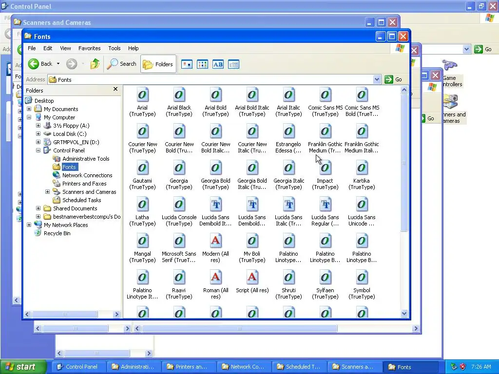
Task: Select the Arial Black font icon
Action: pos(179,95)
